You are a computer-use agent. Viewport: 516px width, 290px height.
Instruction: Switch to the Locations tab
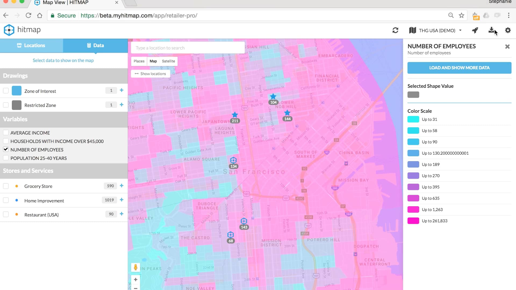[x=31, y=45]
